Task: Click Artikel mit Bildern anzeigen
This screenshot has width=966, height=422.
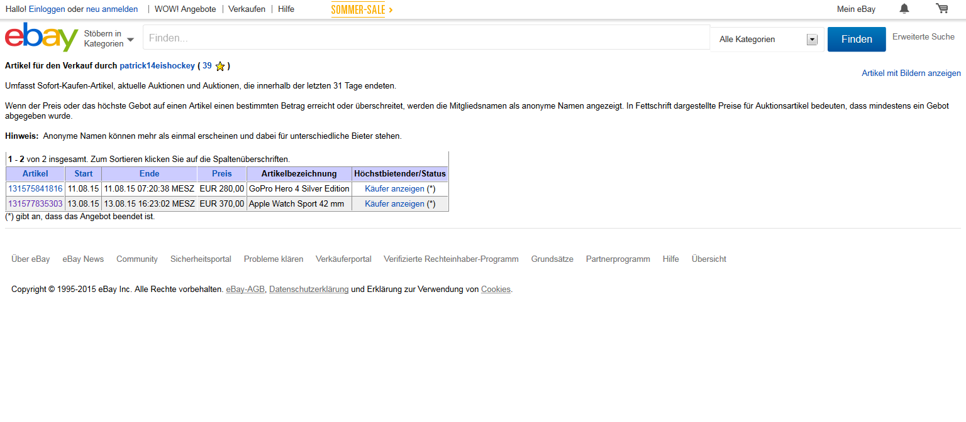Action: click(911, 73)
